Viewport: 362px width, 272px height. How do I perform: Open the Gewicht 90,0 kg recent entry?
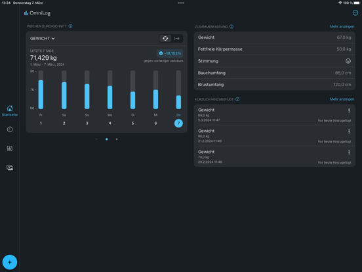click(275, 136)
